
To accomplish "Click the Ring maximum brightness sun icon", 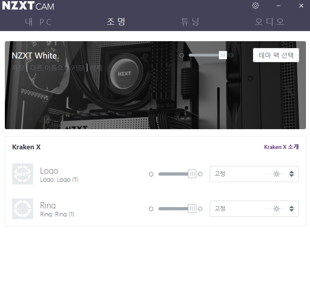I will pyautogui.click(x=200, y=209).
